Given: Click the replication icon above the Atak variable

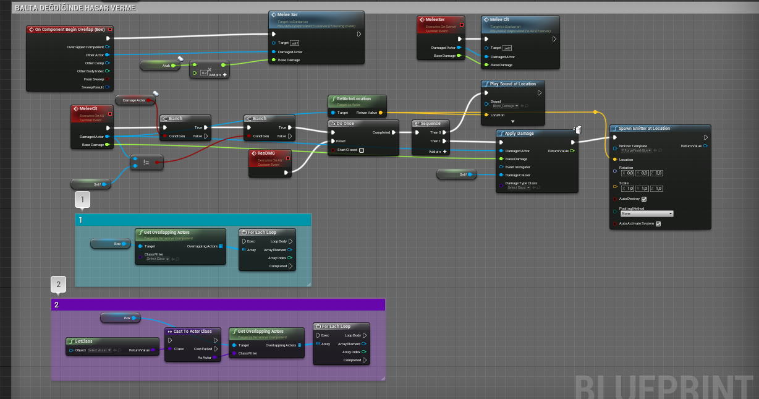Looking at the screenshot, I should pos(180,59).
